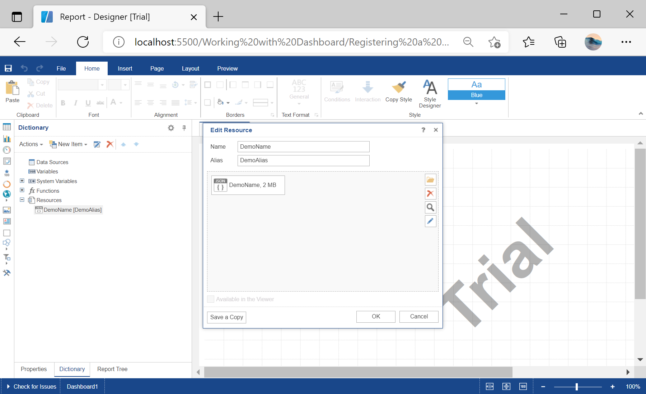Image resolution: width=646 pixels, height=394 pixels.
Task: Select the chart tool in the left toolbar
Action: [x=7, y=139]
